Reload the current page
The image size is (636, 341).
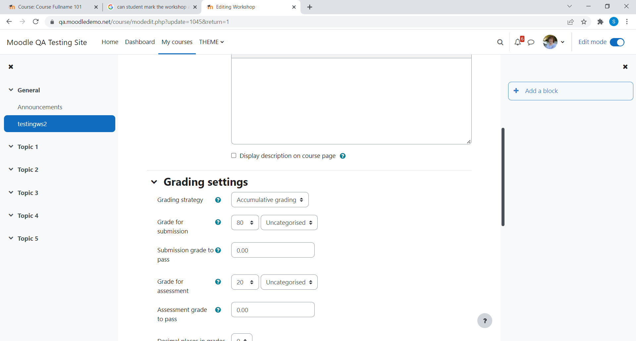point(36,22)
